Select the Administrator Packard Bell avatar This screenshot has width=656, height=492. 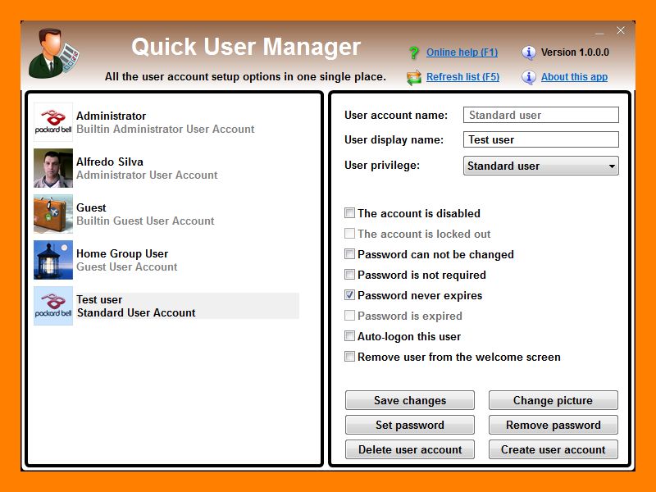coord(53,122)
